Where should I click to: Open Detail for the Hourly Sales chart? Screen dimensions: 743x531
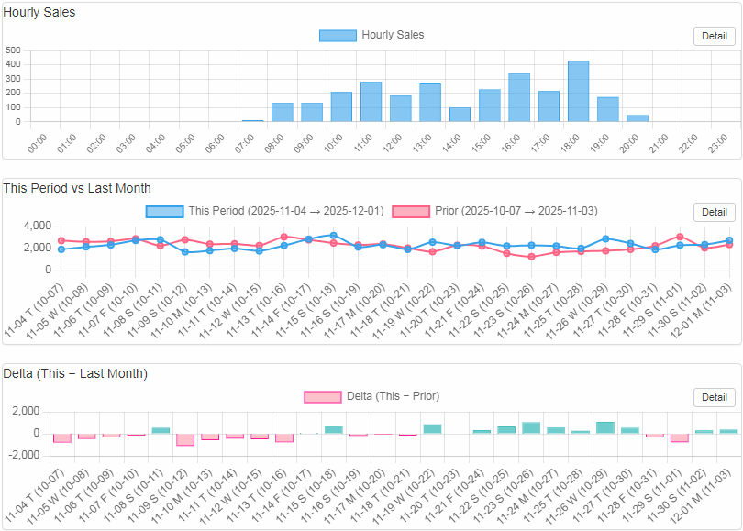tap(714, 37)
